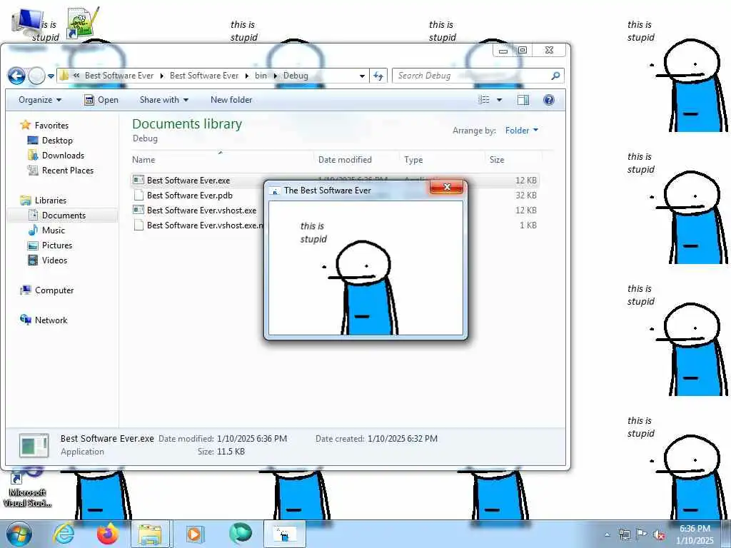Open the Share with menu
Image resolution: width=731 pixels, height=548 pixels.
pyautogui.click(x=164, y=100)
